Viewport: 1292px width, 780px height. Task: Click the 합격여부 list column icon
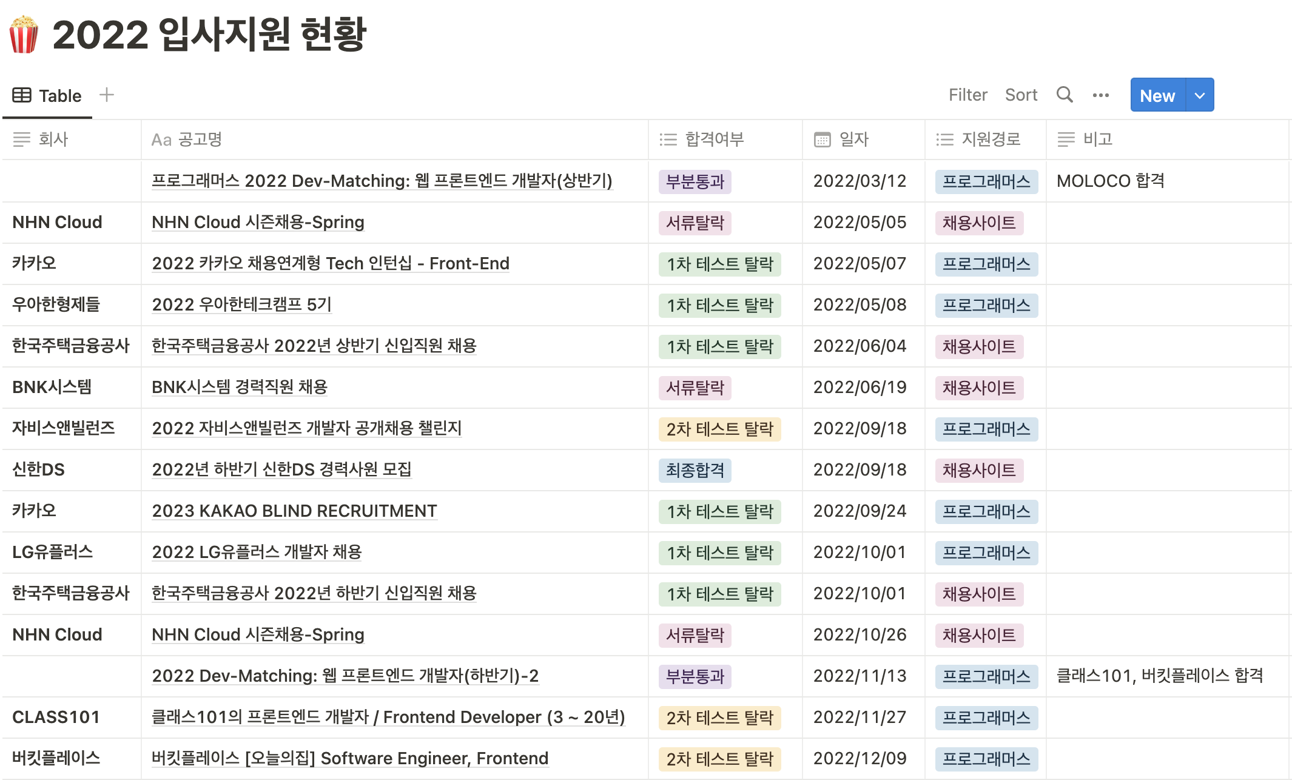coord(668,140)
